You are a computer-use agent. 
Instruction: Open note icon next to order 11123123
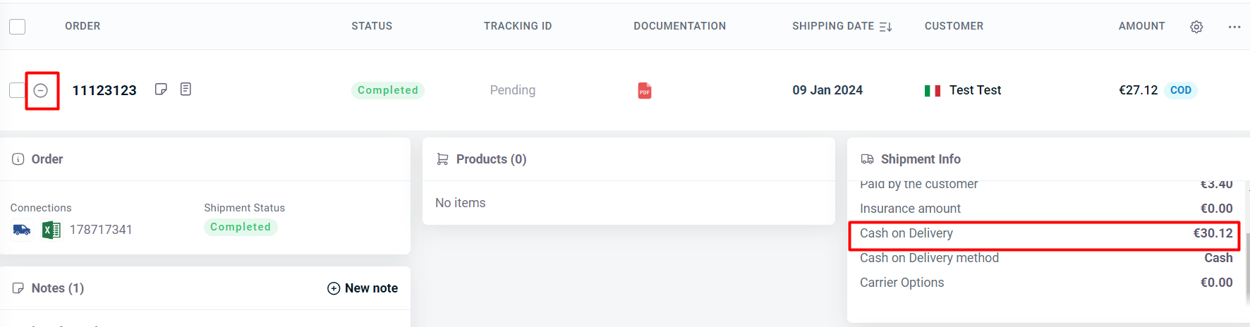click(x=161, y=90)
